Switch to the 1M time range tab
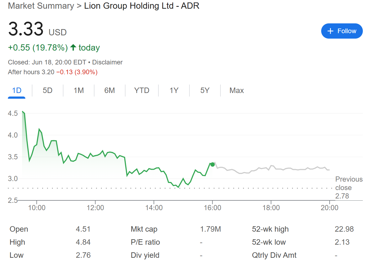Screen dimensions: 371x264 click(x=79, y=91)
